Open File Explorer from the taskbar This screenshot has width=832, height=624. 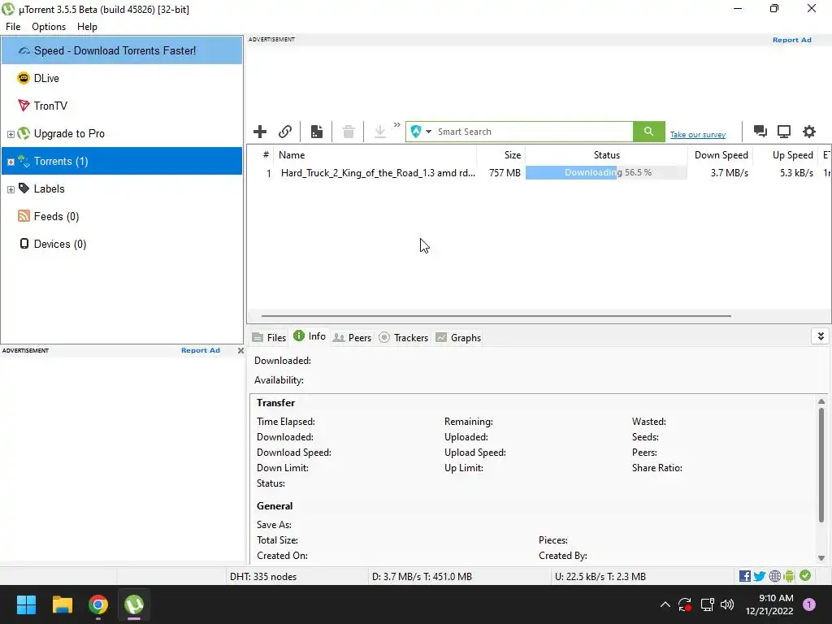point(62,604)
